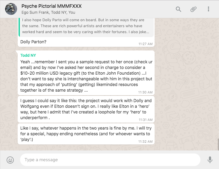Click the microphone voice message icon
The image size is (219, 169).
(210, 160)
